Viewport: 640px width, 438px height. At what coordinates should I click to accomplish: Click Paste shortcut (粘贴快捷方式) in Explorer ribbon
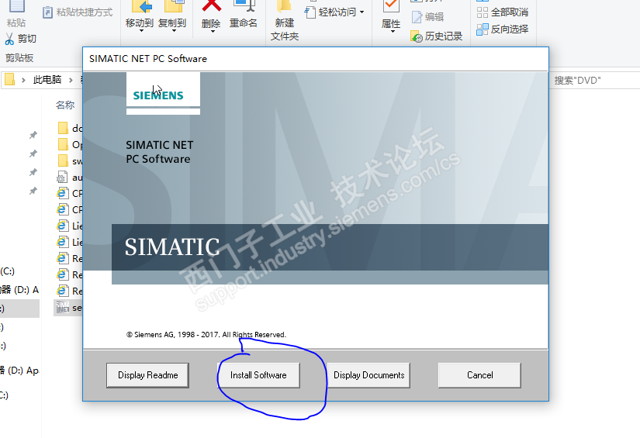78,12
